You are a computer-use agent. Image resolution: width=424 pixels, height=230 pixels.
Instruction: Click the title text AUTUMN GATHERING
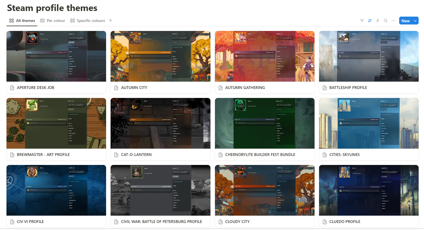tap(245, 88)
